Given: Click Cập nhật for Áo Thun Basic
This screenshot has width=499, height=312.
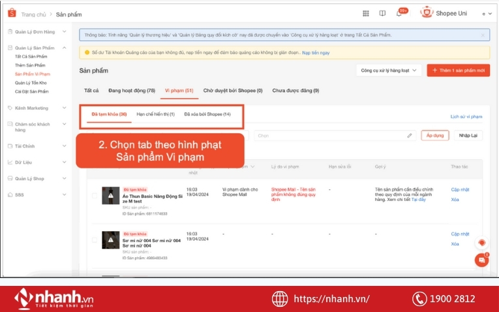Looking at the screenshot, I should [460, 189].
